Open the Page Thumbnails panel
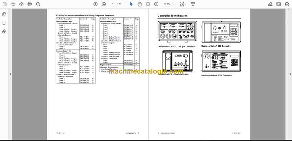This screenshot has height=141, width=292. click(4, 14)
